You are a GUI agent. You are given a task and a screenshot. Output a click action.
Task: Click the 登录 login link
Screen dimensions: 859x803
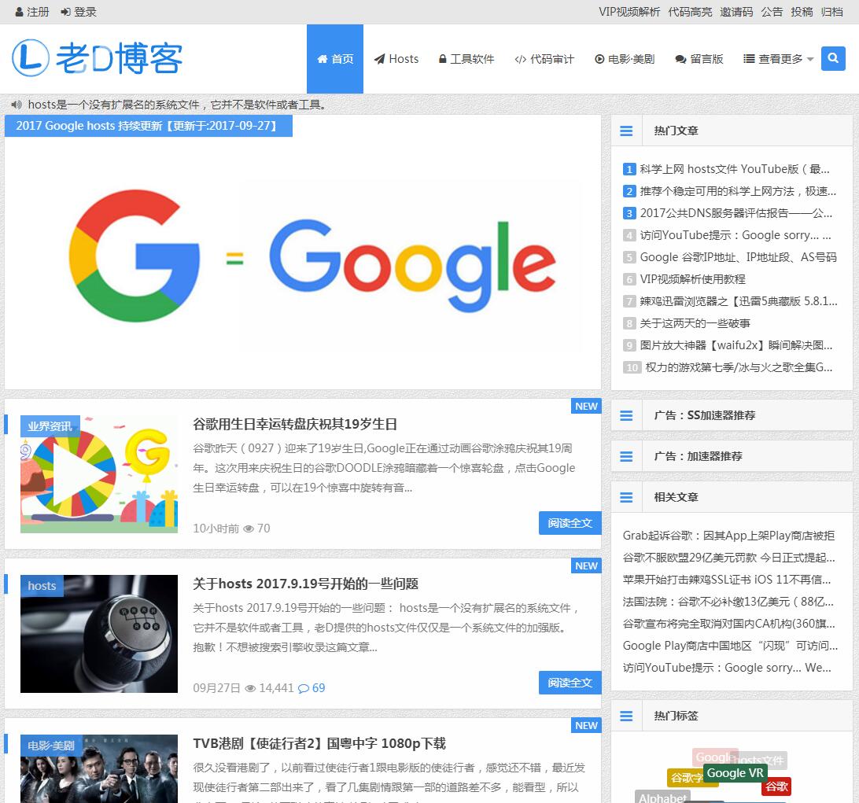point(79,12)
